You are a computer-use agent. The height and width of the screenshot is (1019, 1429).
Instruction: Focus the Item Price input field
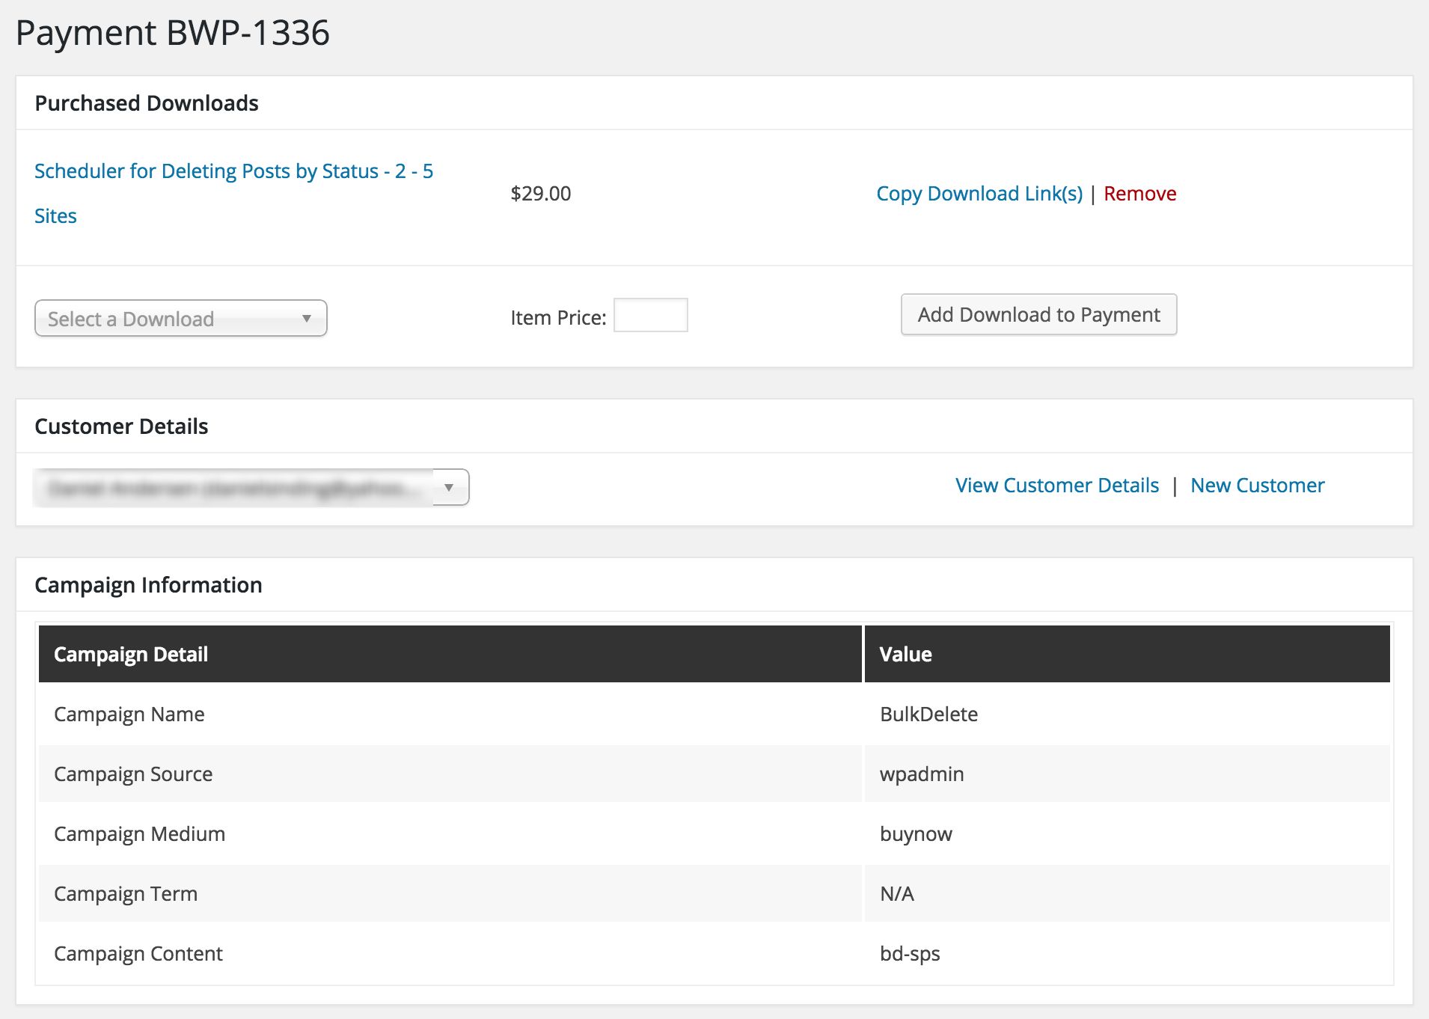(x=650, y=316)
